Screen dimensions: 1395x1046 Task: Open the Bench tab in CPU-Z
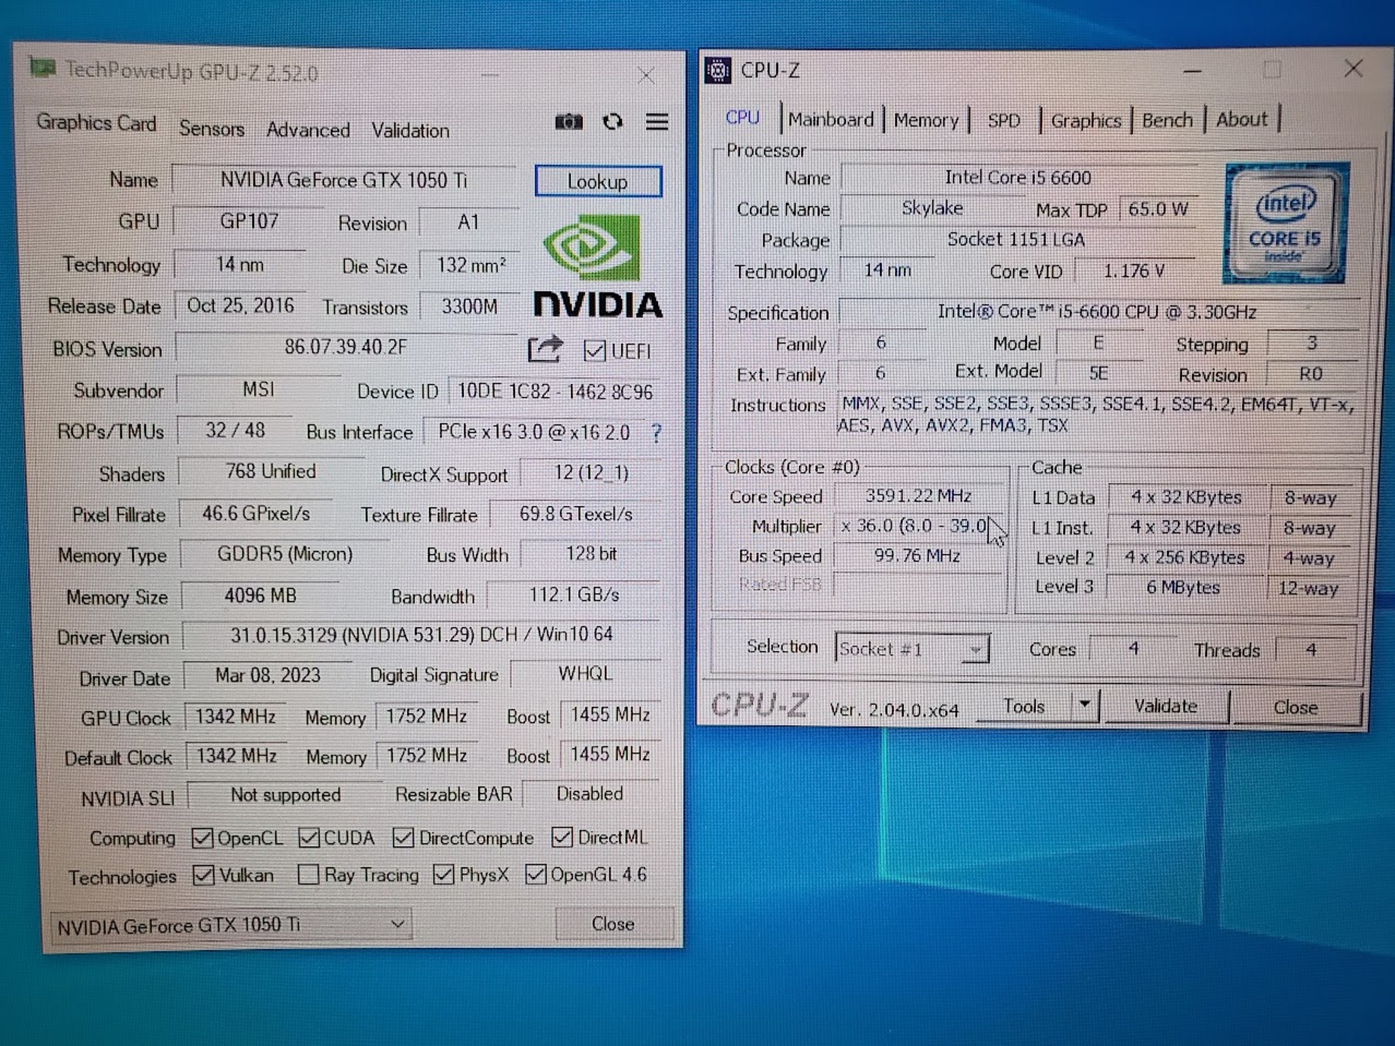pos(1167,120)
